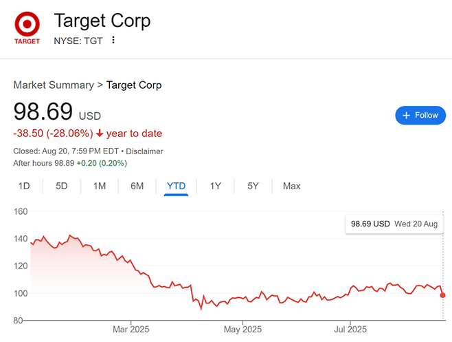Switch chart to 1D range
This screenshot has height=342, width=452.
(24, 186)
